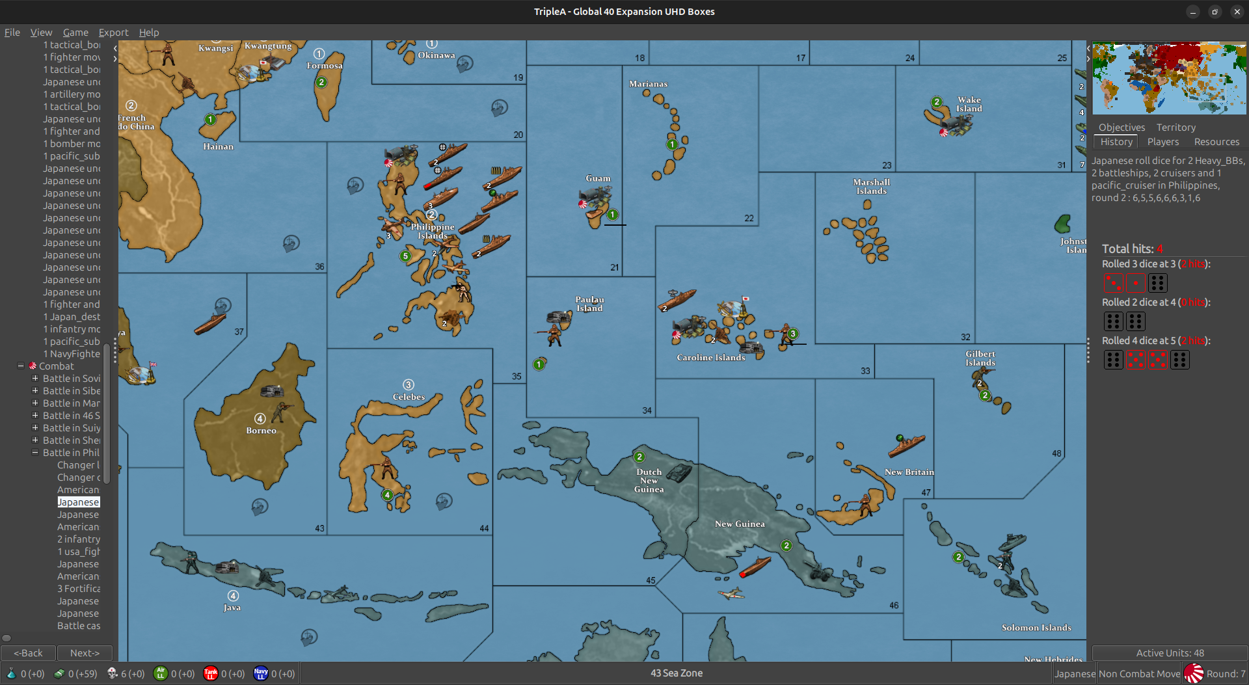Expand the Battle in Sovi tree node
Viewport: 1249px width, 685px height.
click(34, 378)
